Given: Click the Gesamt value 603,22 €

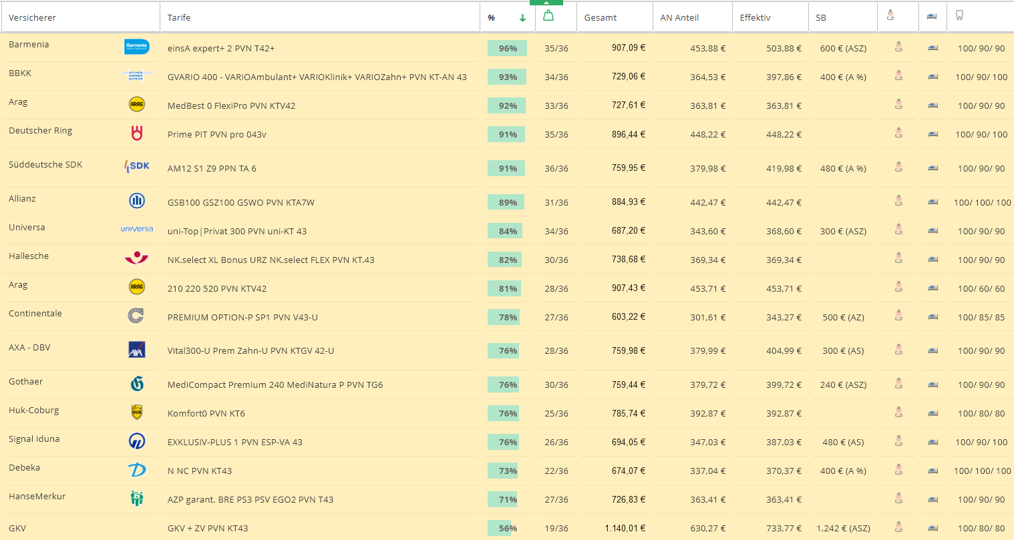Looking at the screenshot, I should pos(629,316).
